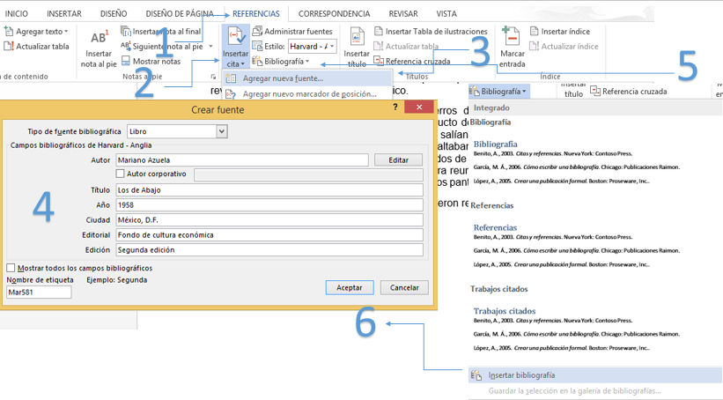Select the Trabajos citados bibliography thumbnail
This screenshot has width=723, height=400.
click(x=576, y=330)
